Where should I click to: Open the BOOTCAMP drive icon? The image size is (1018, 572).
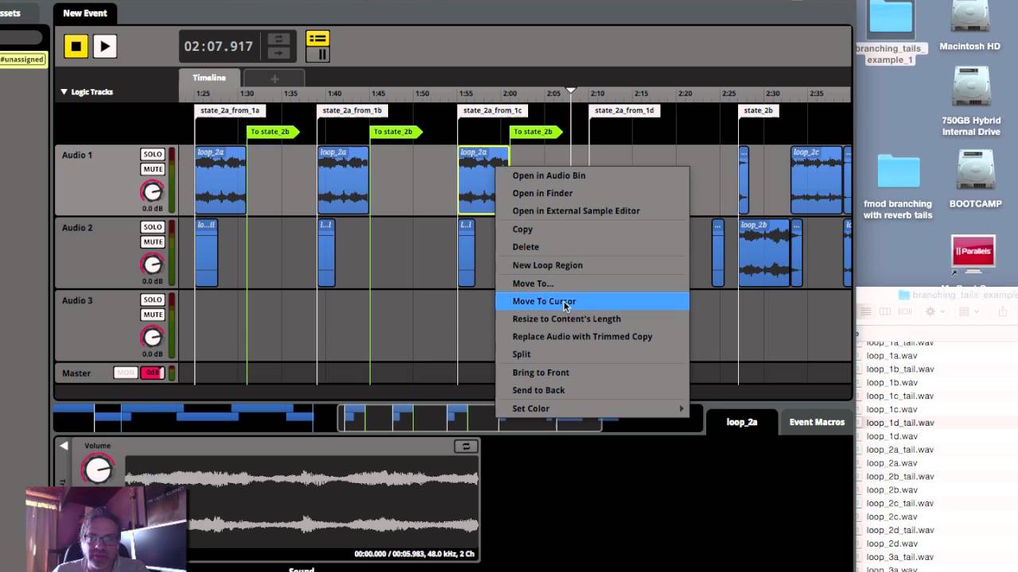[976, 180]
